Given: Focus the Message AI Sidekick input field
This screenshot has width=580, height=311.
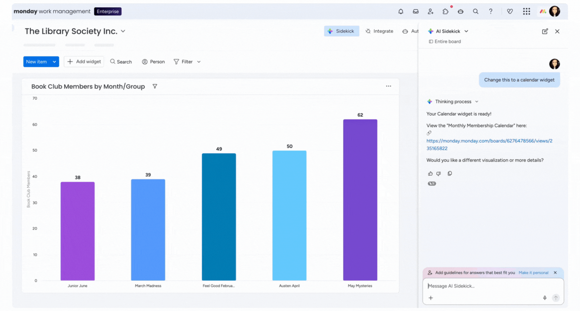Looking at the screenshot, I should pos(483,286).
